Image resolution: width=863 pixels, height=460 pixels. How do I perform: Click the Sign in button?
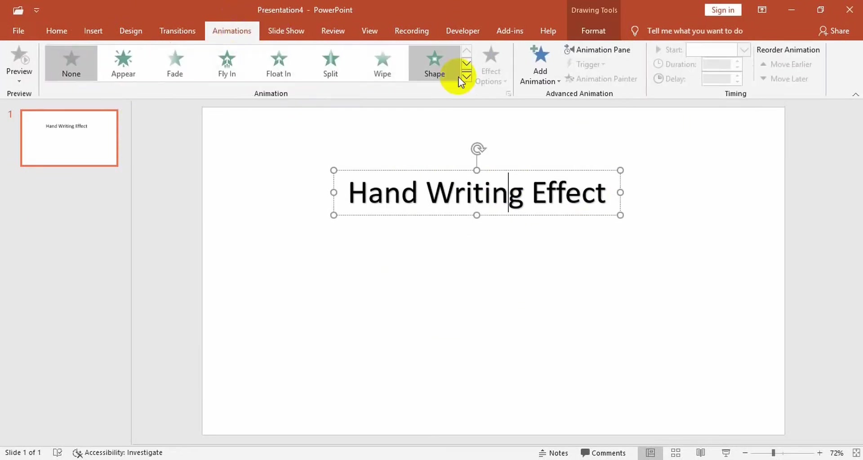point(722,9)
